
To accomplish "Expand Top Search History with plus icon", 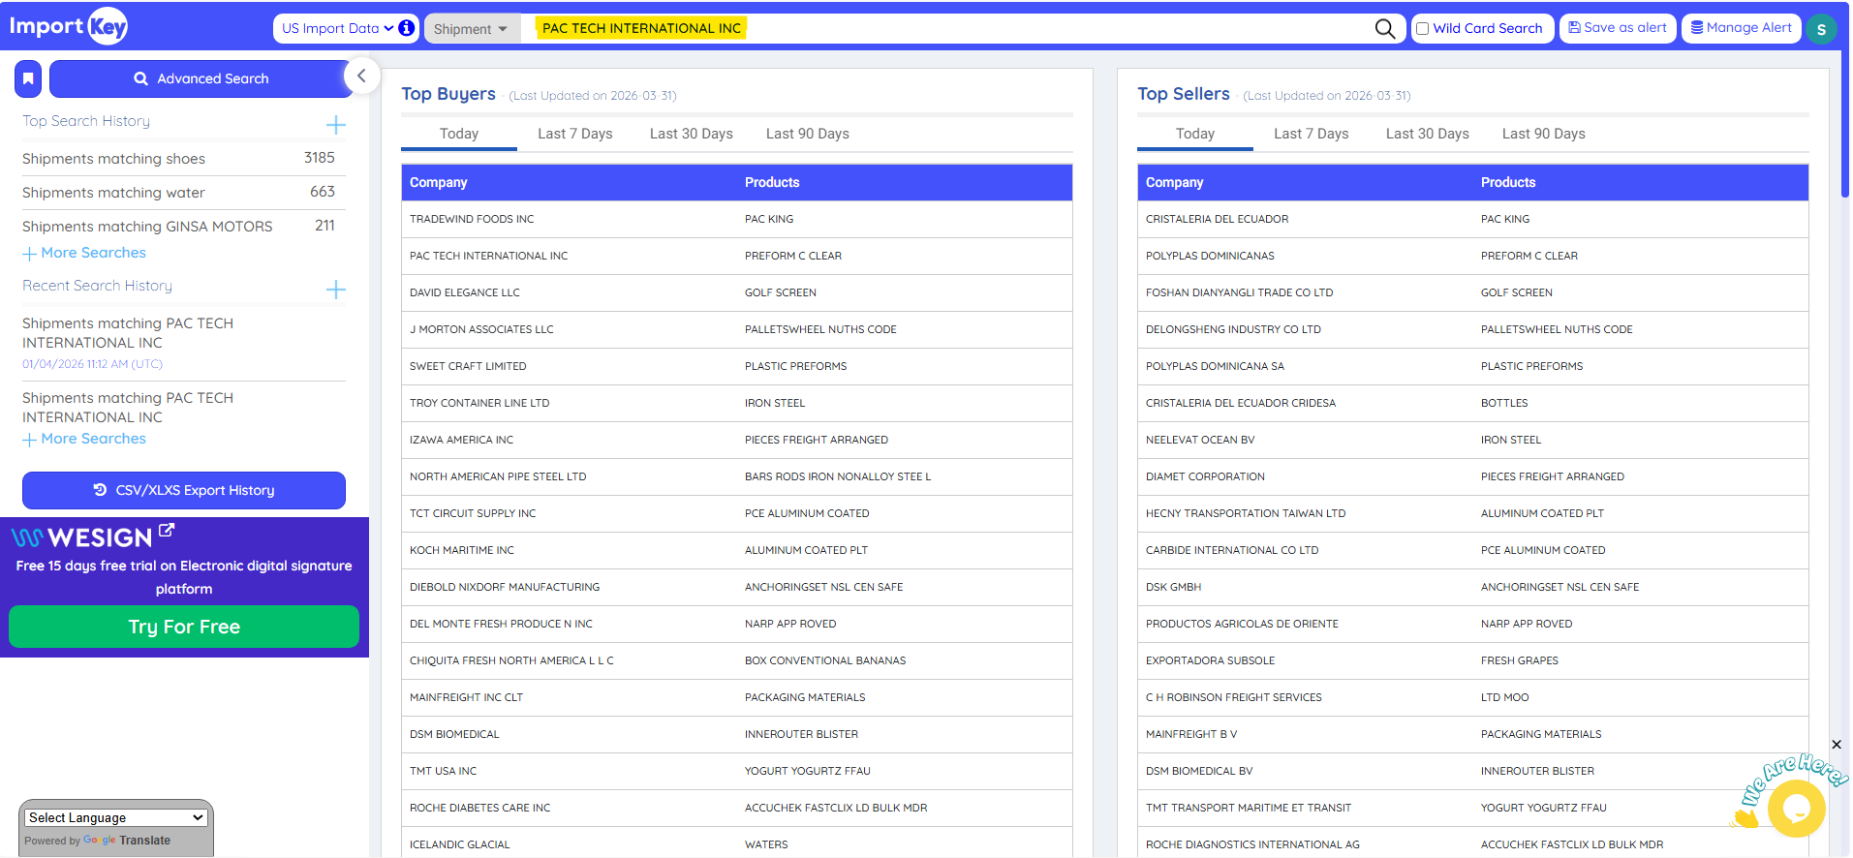I will point(335,125).
